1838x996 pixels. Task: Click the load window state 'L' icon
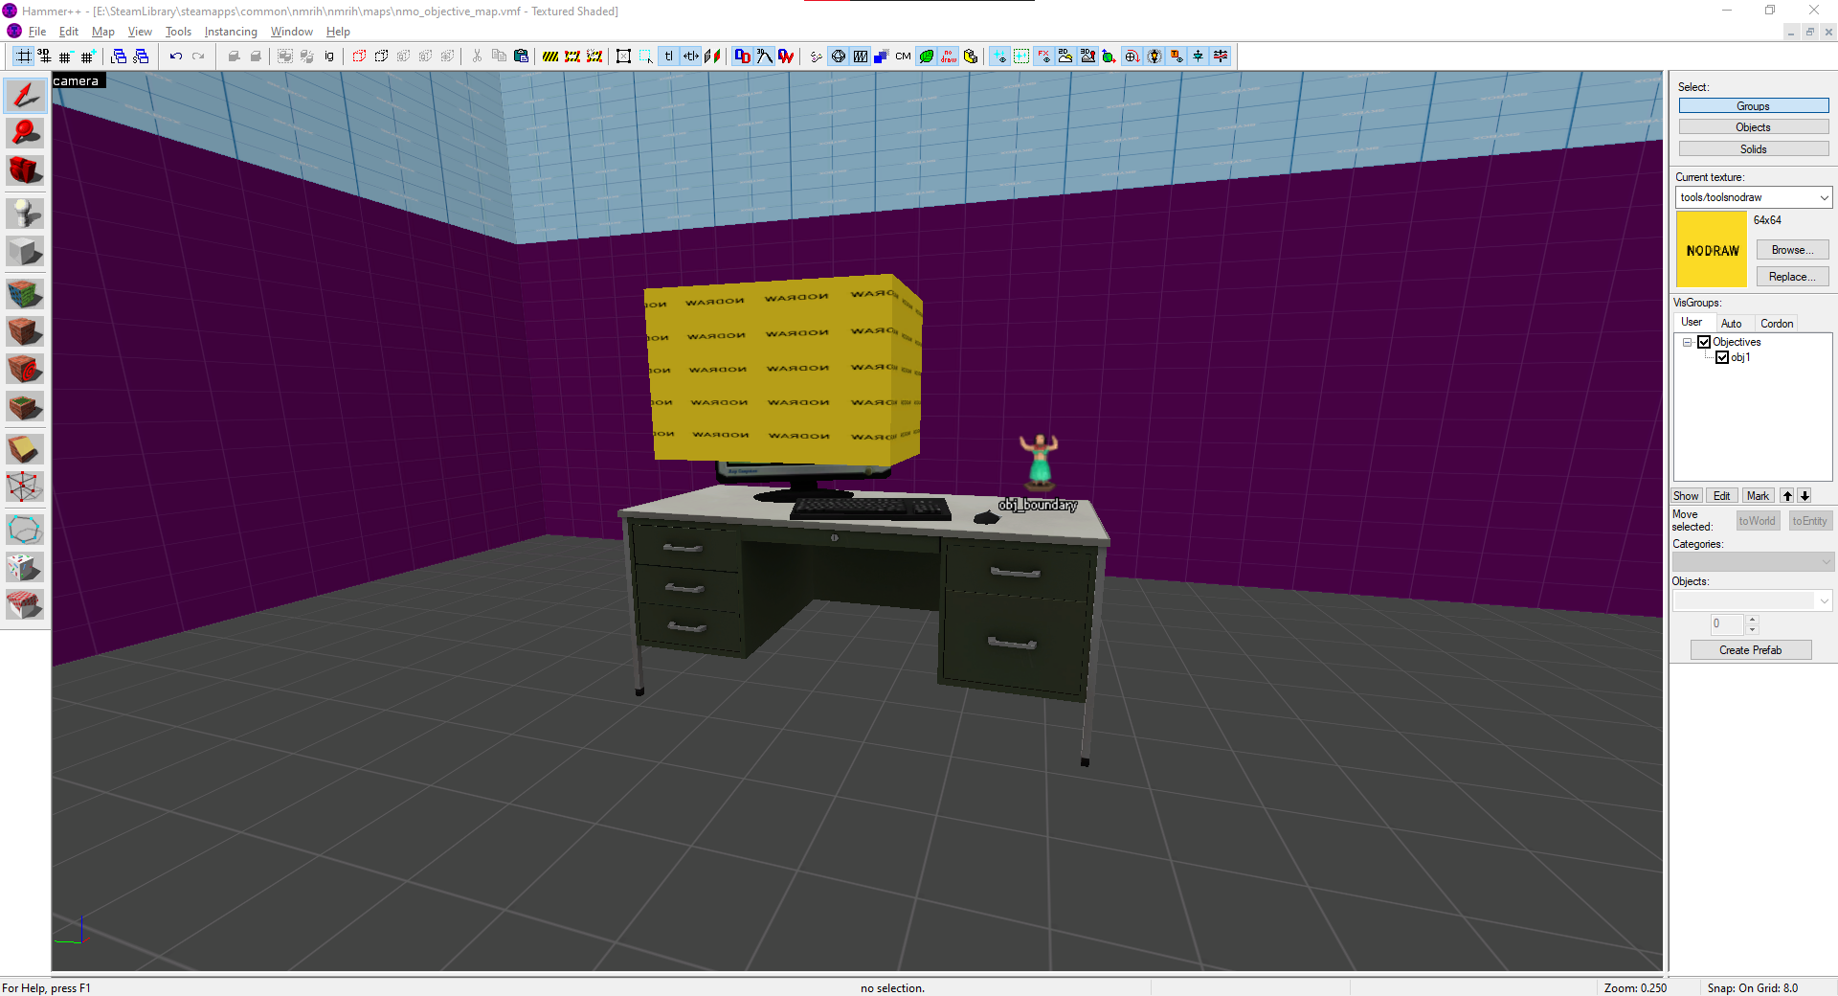119,57
